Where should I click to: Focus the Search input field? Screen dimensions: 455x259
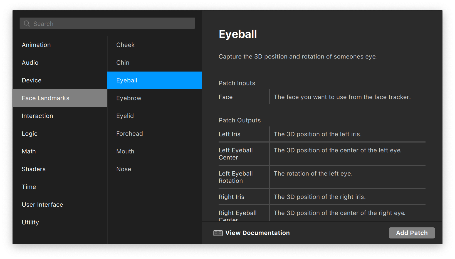click(111, 24)
